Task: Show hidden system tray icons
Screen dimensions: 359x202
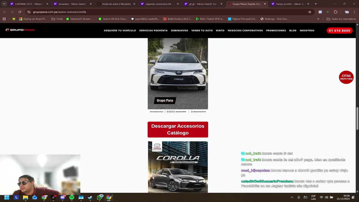Action: point(292,197)
